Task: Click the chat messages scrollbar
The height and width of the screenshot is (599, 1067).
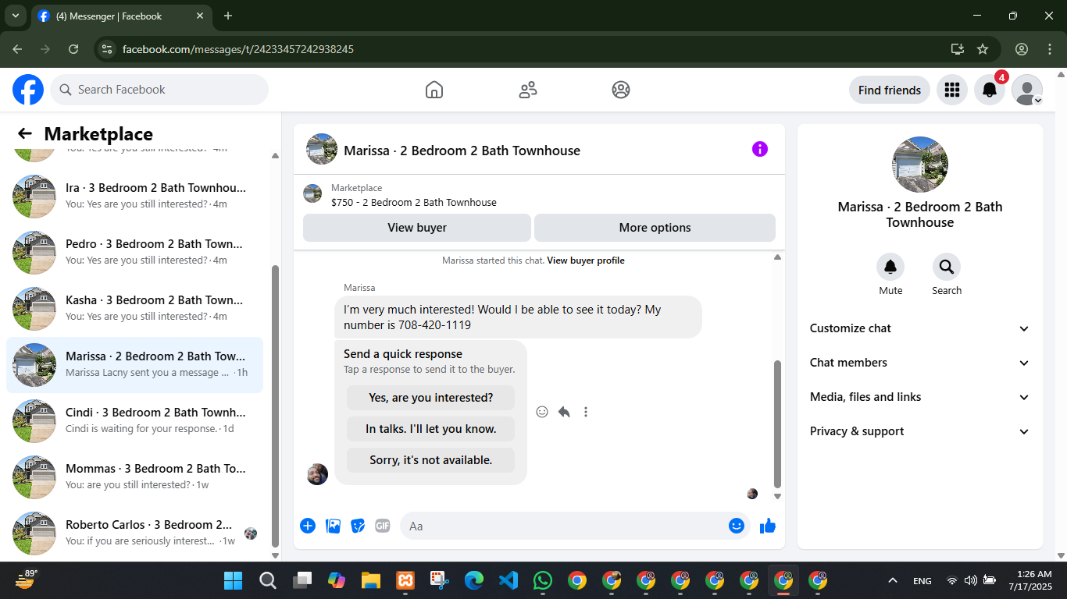Action: tap(777, 424)
